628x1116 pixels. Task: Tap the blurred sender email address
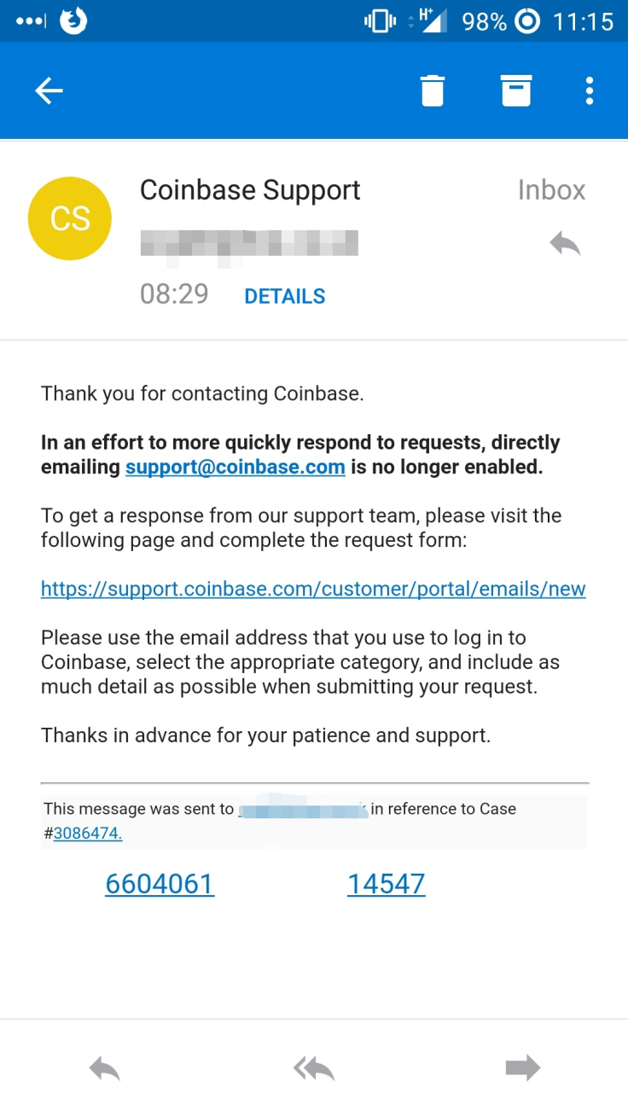249,243
